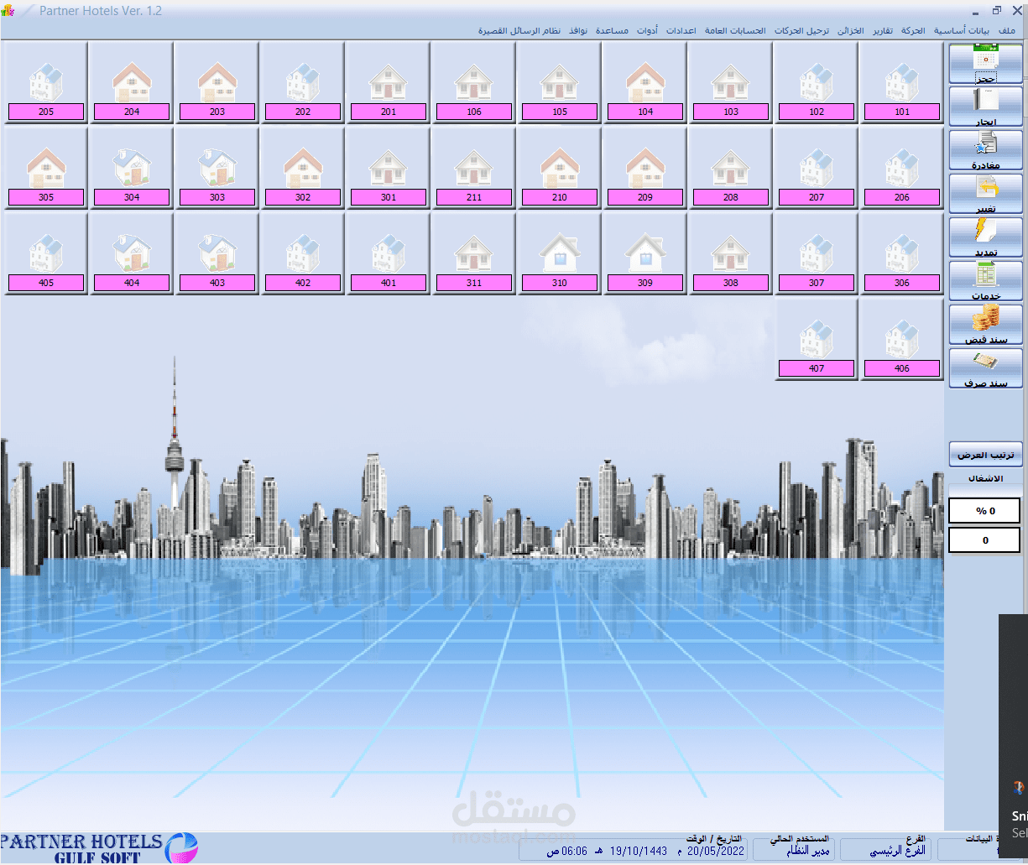Open the ملف menu
The image size is (1028, 865).
pos(1007,31)
